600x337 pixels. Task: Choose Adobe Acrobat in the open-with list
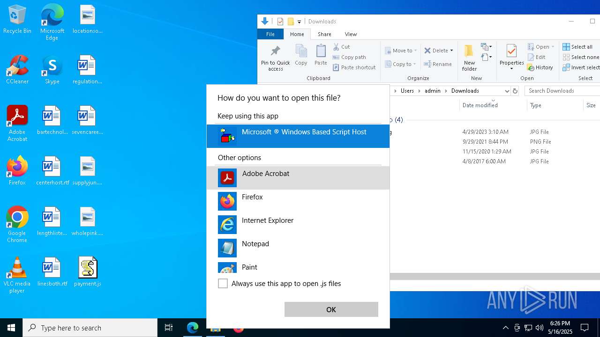tap(298, 178)
